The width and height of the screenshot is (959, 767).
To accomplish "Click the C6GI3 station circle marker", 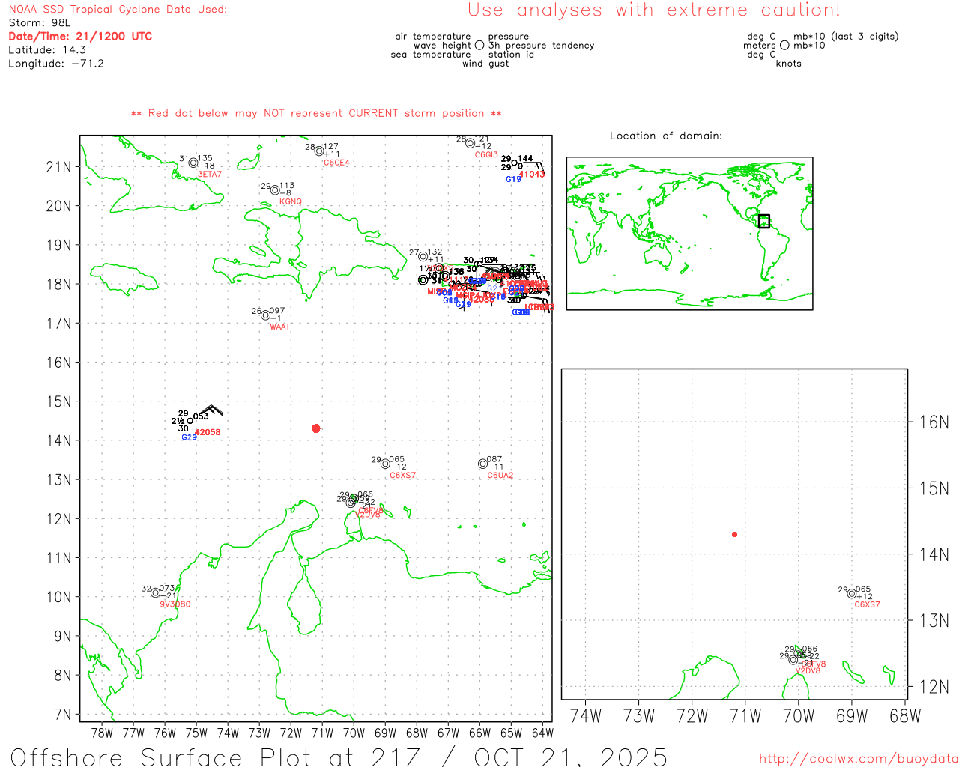I will [x=470, y=142].
